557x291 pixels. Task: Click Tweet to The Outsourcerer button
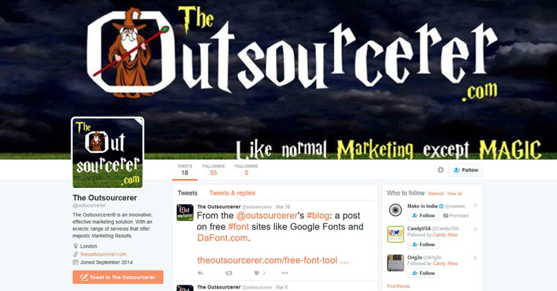coord(118,277)
